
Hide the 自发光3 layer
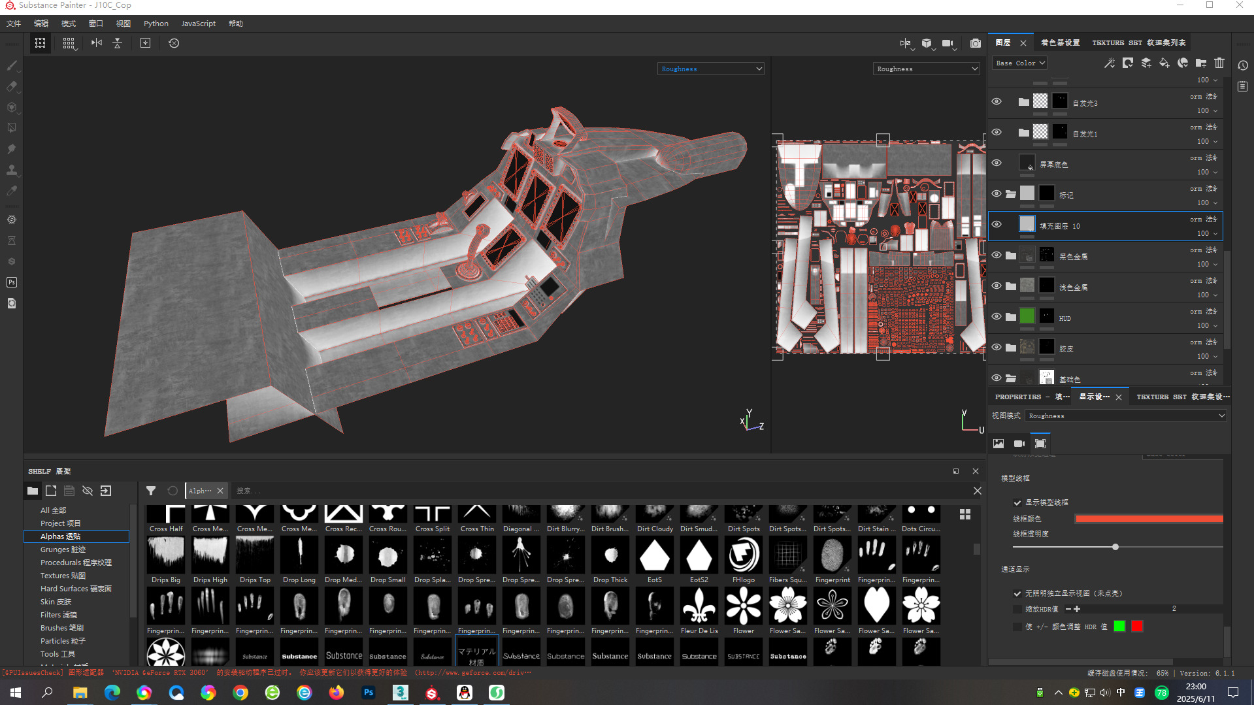(997, 101)
